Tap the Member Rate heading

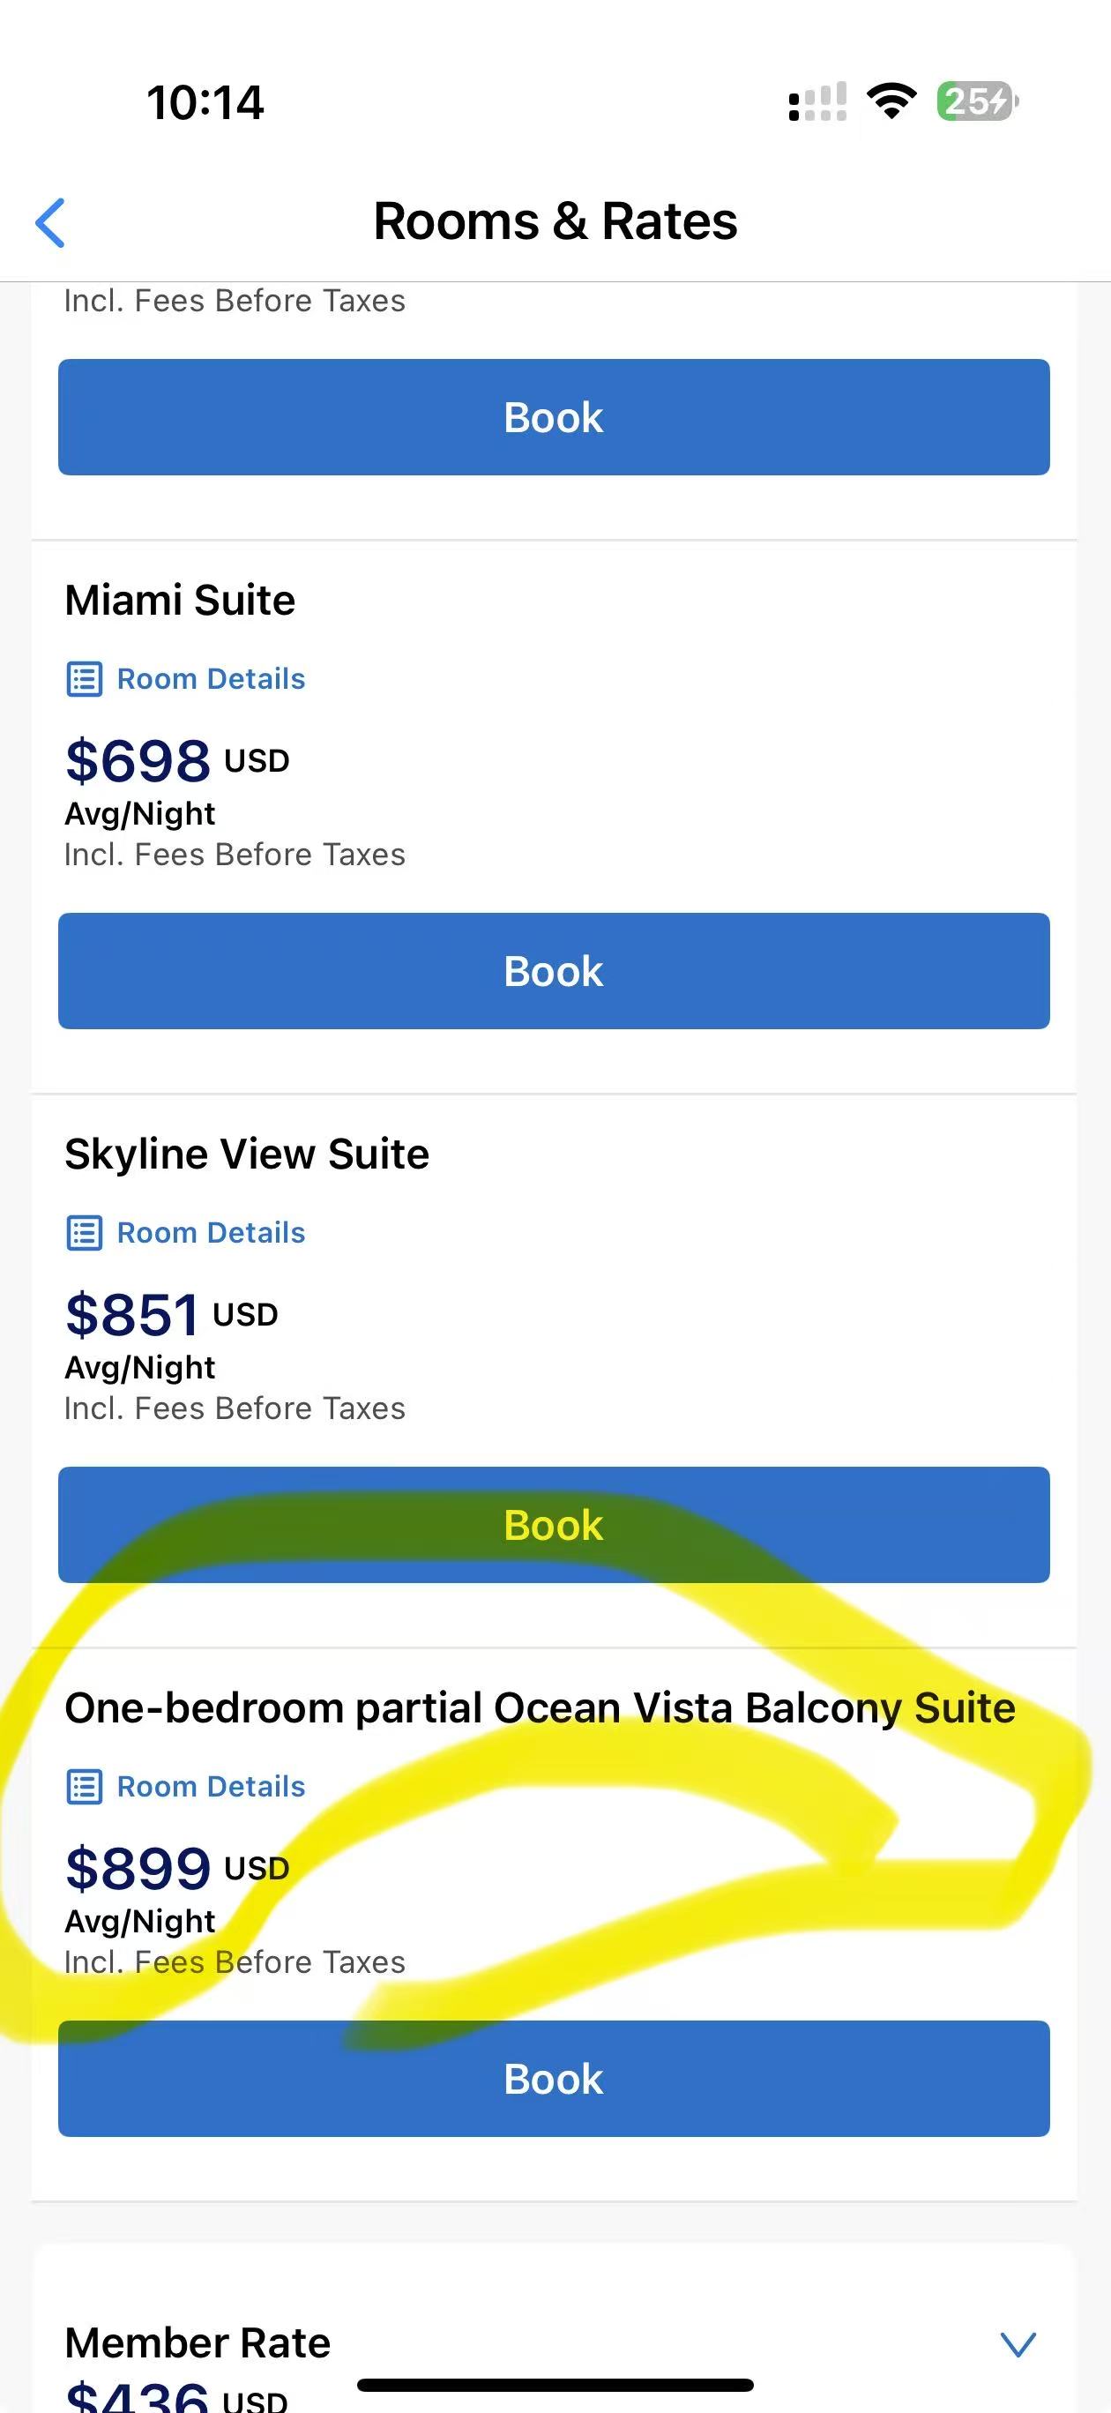tap(198, 2342)
